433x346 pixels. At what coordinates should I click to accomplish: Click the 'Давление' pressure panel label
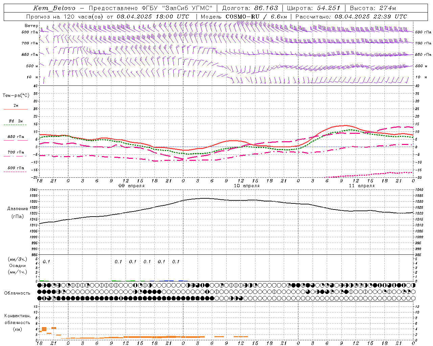[x=17, y=209]
